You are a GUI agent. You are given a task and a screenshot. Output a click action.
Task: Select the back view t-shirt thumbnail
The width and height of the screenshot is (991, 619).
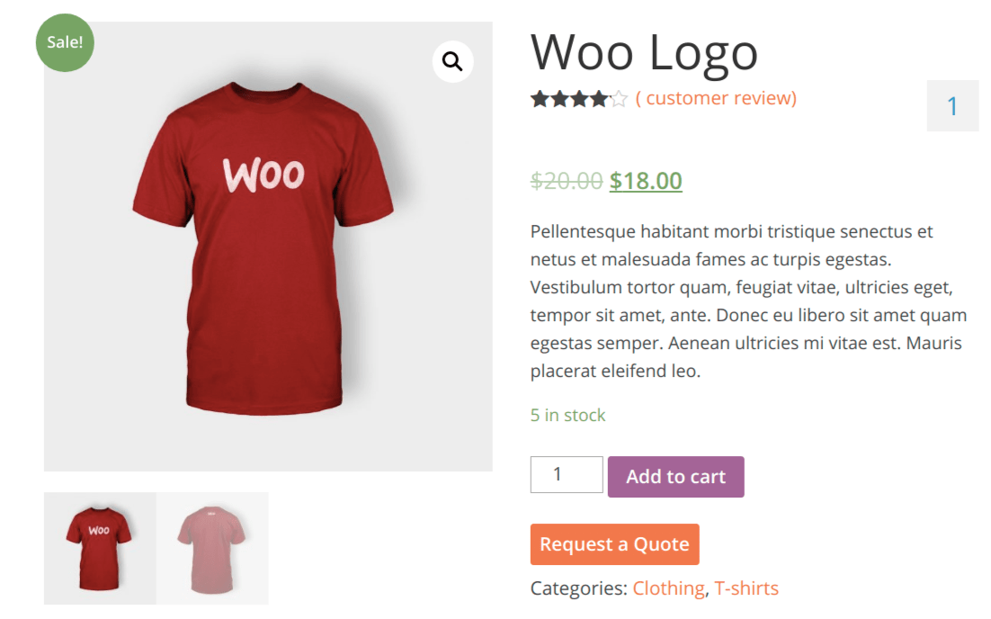tap(212, 548)
